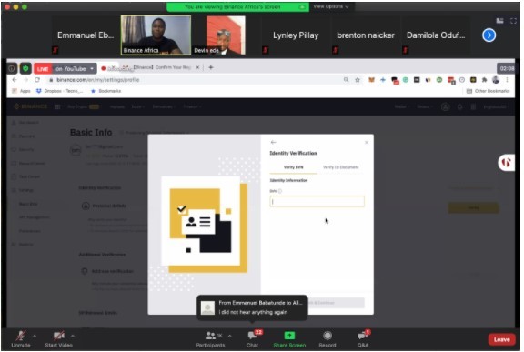Open the MetaMask fox extension
524x352 pixels.
371,80
